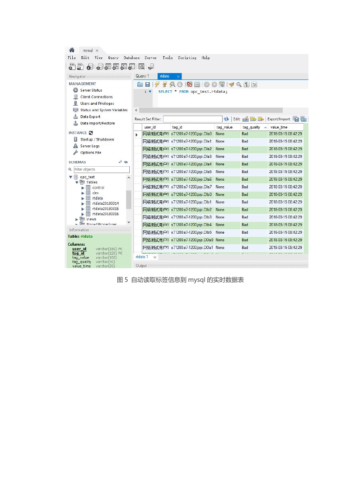
Task: Select the mysql connection tab
Action: (x=88, y=51)
